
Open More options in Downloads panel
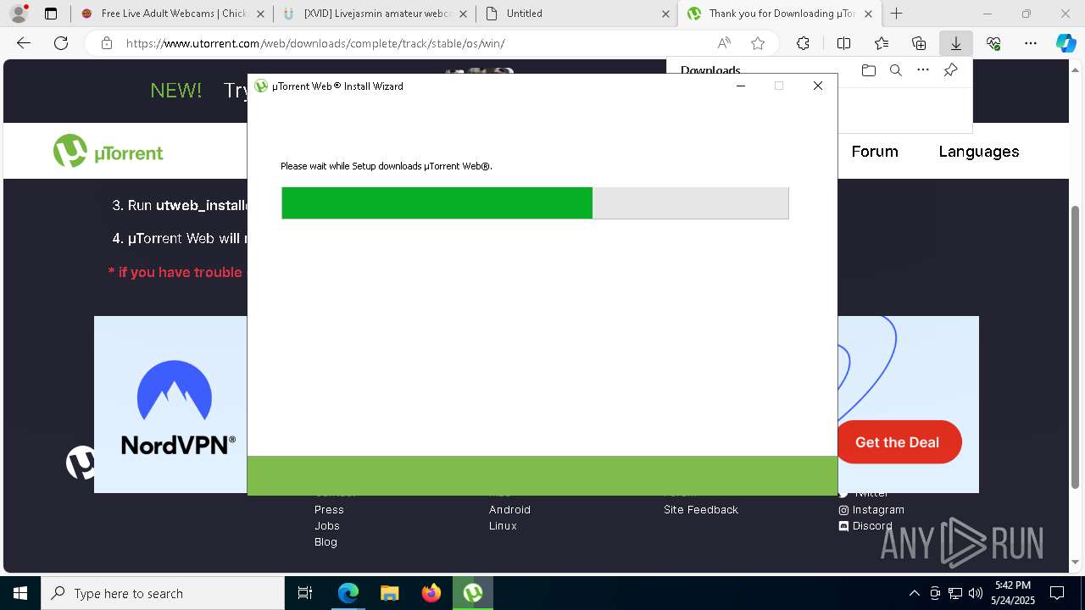pyautogui.click(x=923, y=70)
